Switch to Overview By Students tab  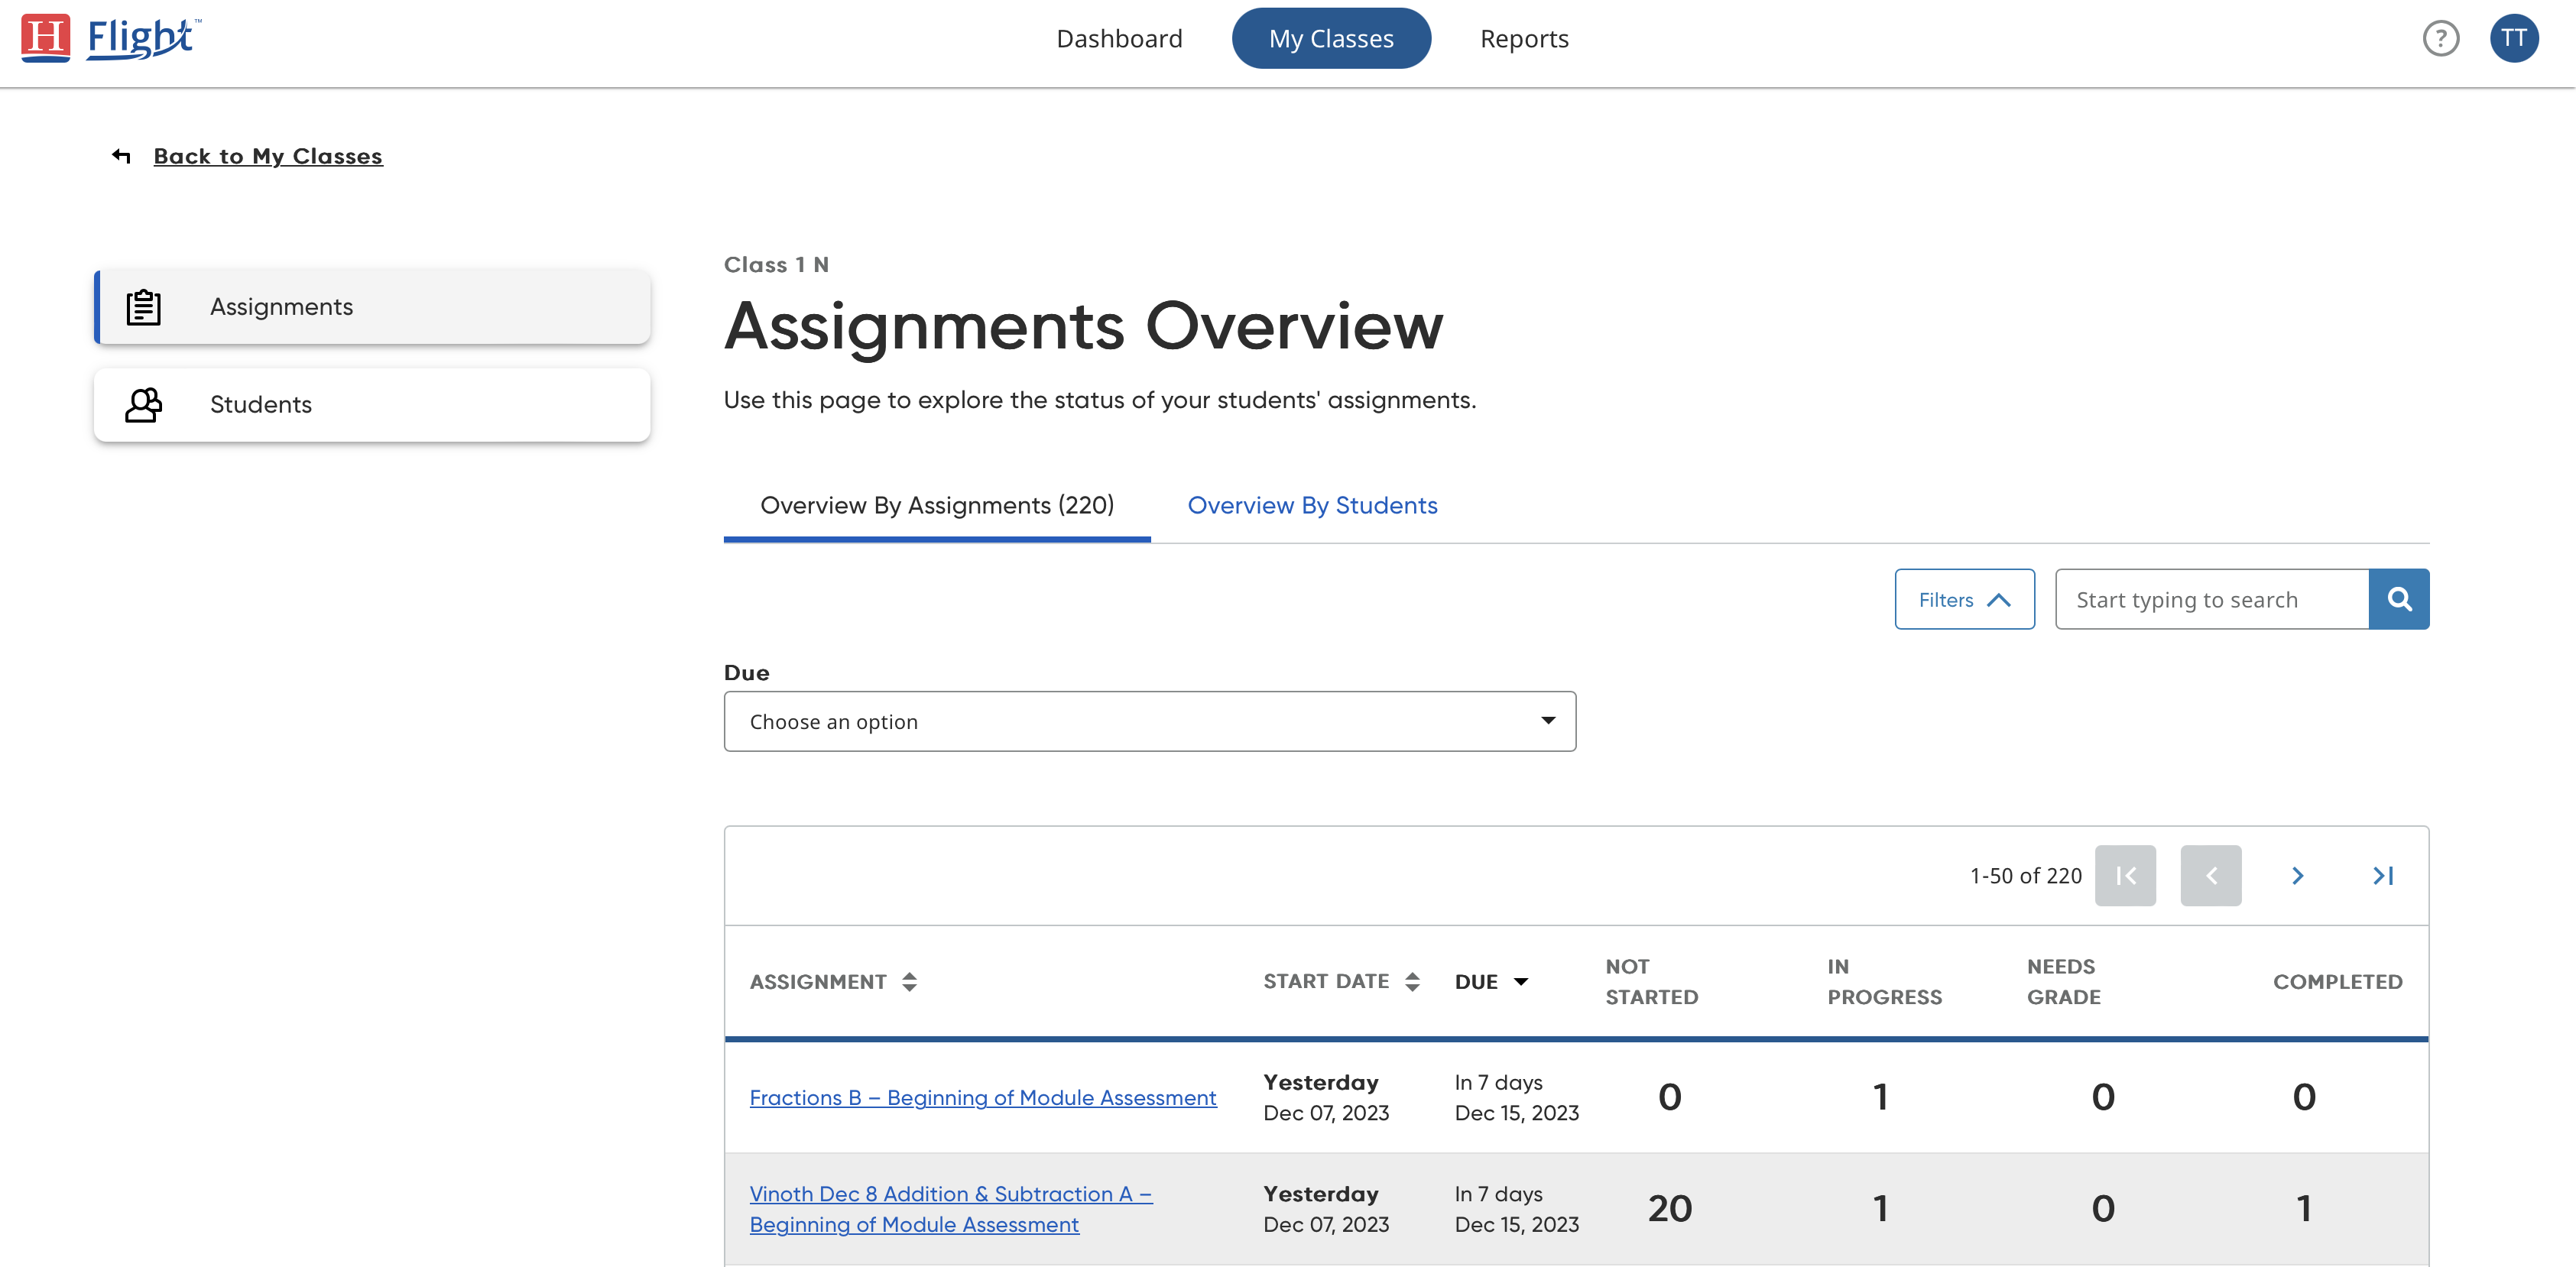(x=1312, y=505)
